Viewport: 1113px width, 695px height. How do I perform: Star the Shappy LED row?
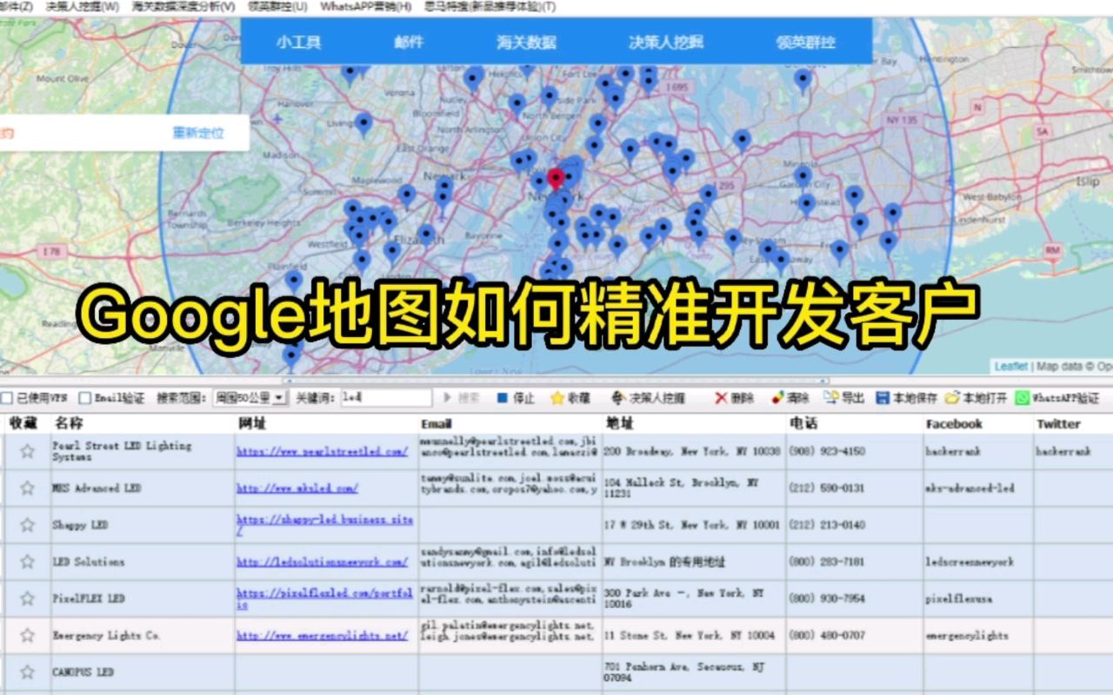coord(28,525)
